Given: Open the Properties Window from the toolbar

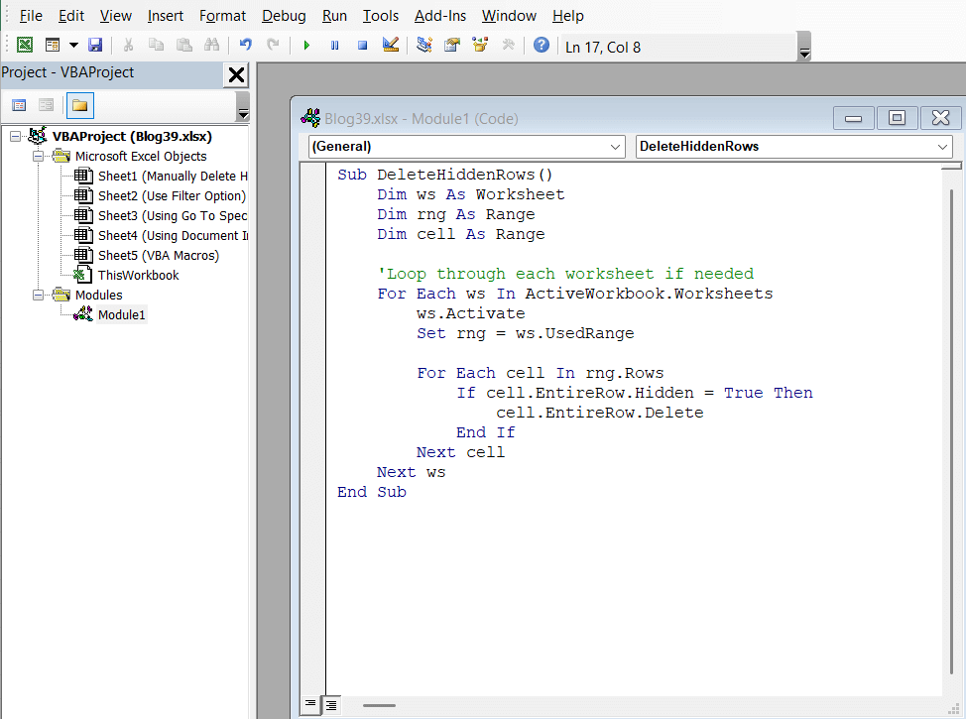Looking at the screenshot, I should (x=451, y=45).
